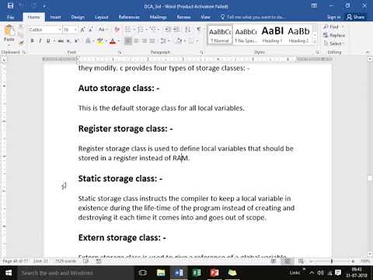This screenshot has height=280, width=373.
Task: Switch to the View tab
Action: [x=205, y=17]
